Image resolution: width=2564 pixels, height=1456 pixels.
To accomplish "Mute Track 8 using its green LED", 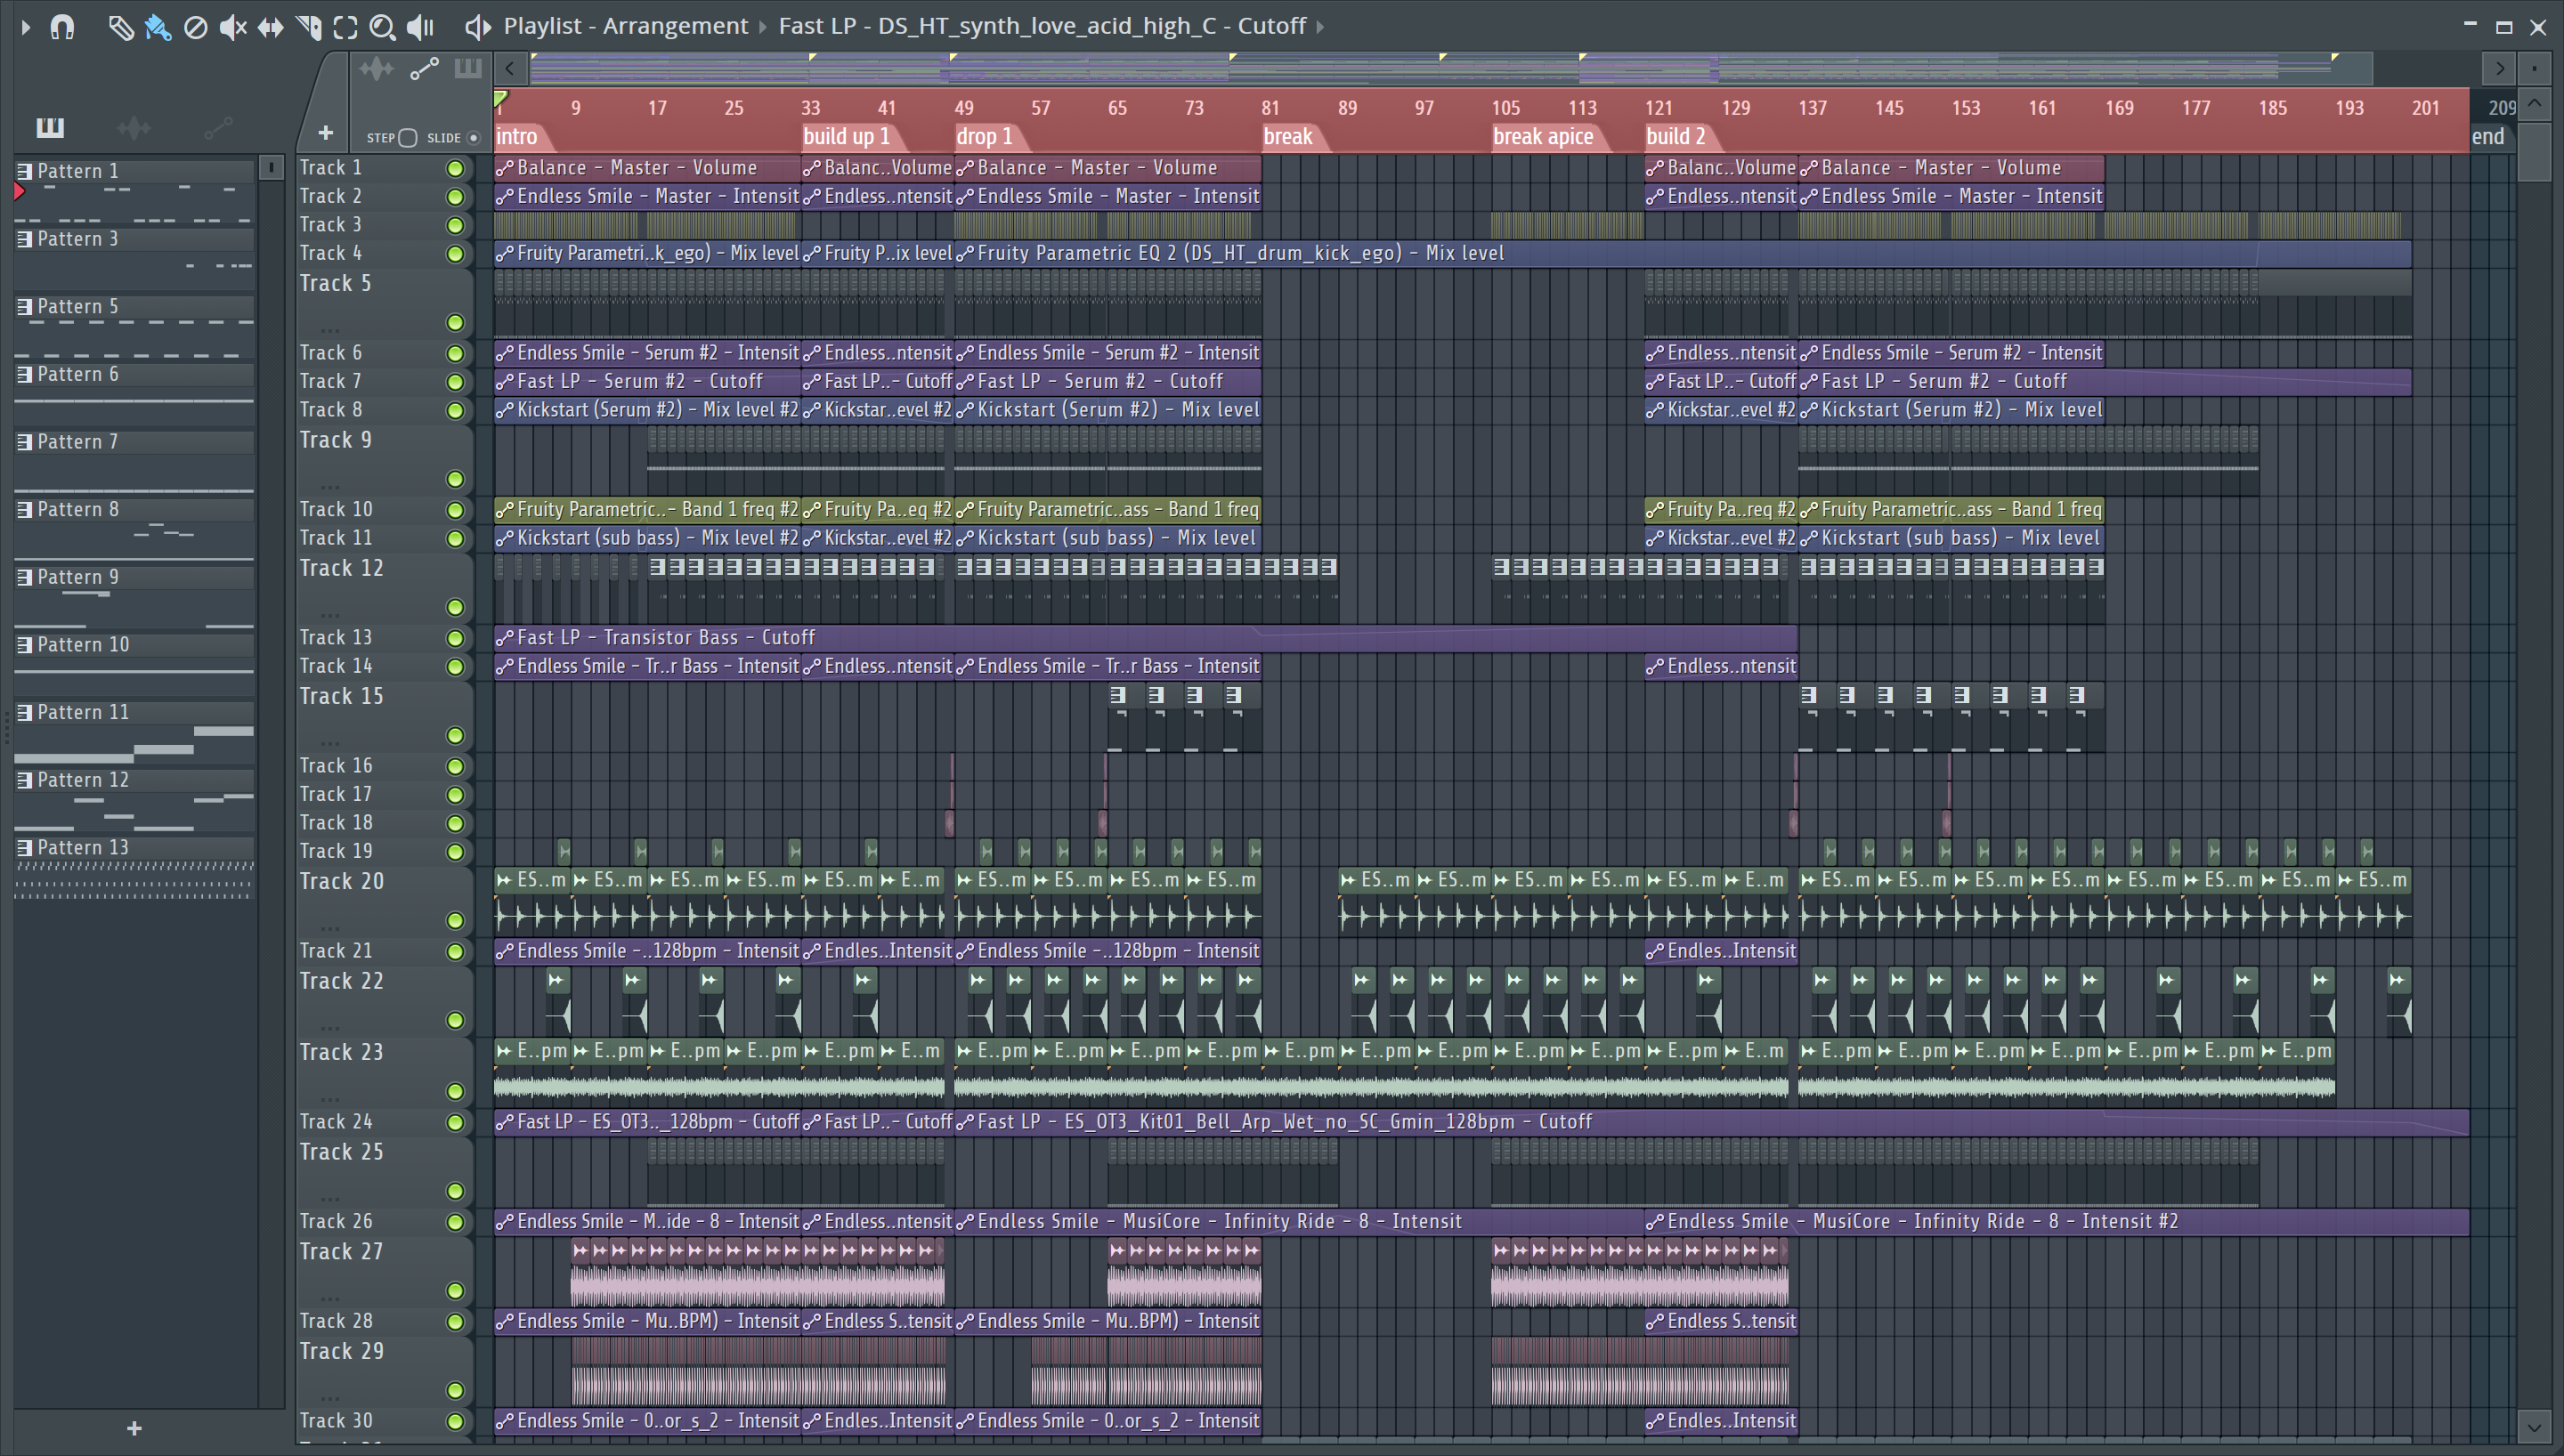I will click(455, 410).
